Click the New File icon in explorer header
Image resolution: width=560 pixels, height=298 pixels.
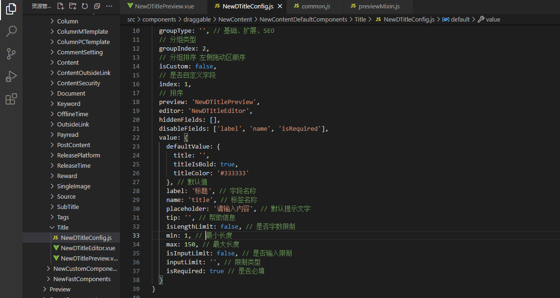[60, 6]
